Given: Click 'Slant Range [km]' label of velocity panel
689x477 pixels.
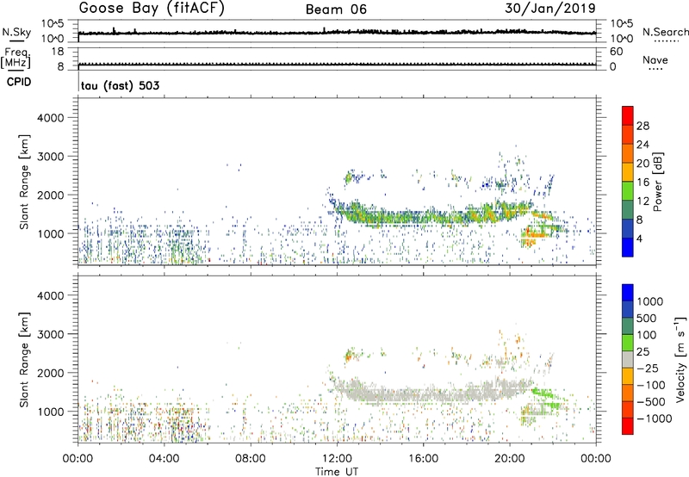Looking at the screenshot, I should (x=24, y=360).
